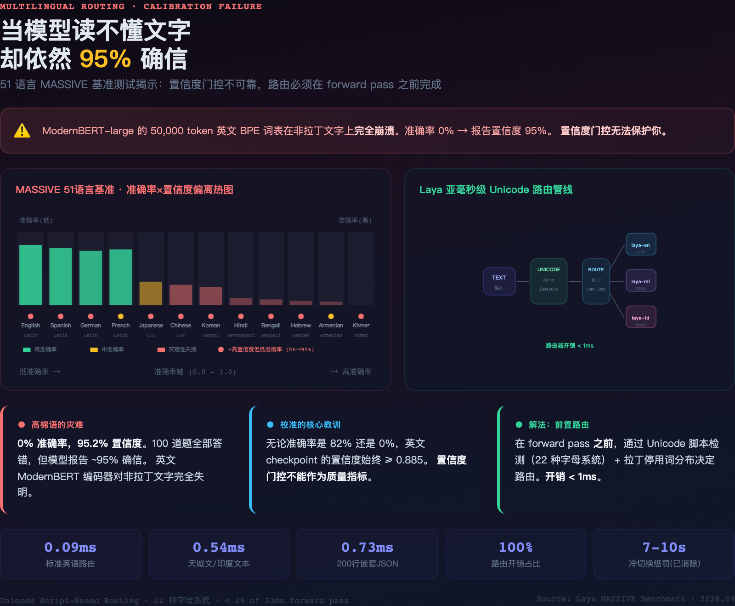
Task: Click MULTILINGUAL ROUTING · CALIBRATION FAILURE header
Action: point(131,6)
